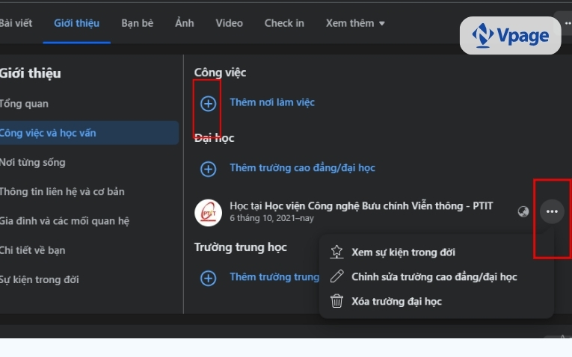Choose Xóa trường đại học
The width and height of the screenshot is (572, 357).
(437, 301)
